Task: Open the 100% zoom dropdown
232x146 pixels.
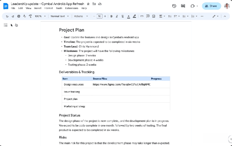Action: [40, 16]
